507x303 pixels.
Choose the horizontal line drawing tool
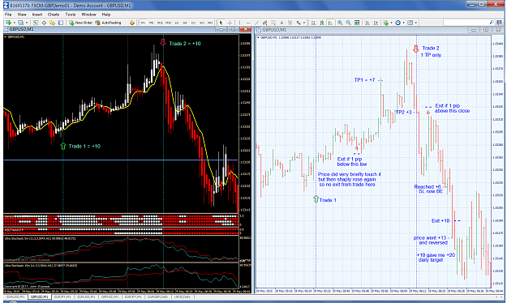pos(248,23)
